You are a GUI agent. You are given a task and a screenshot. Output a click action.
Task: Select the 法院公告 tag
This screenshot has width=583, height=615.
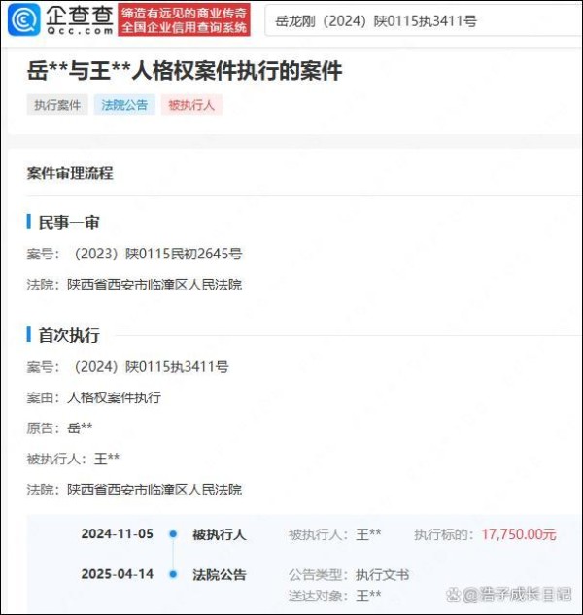pos(124,105)
